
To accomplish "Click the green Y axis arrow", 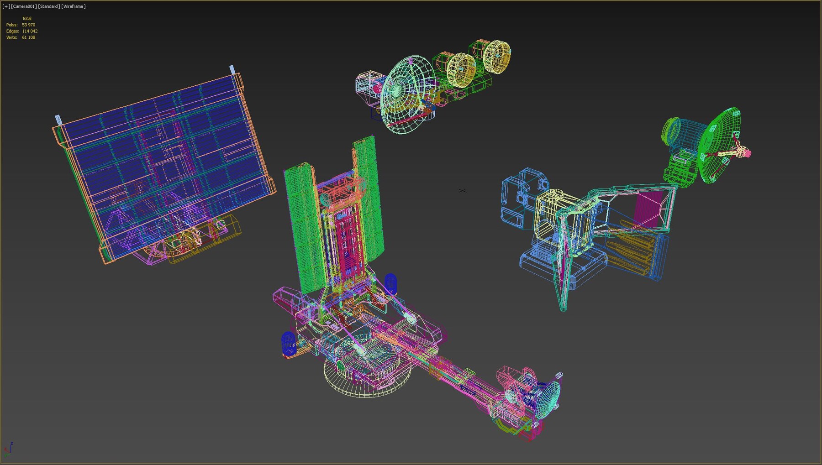I will tap(6, 455).
